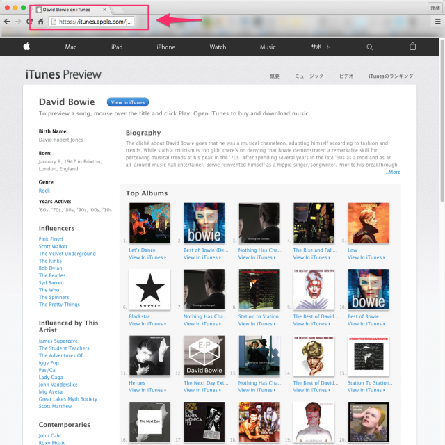Open the Let's Dance title link
The height and width of the screenshot is (445, 445).
(x=142, y=250)
